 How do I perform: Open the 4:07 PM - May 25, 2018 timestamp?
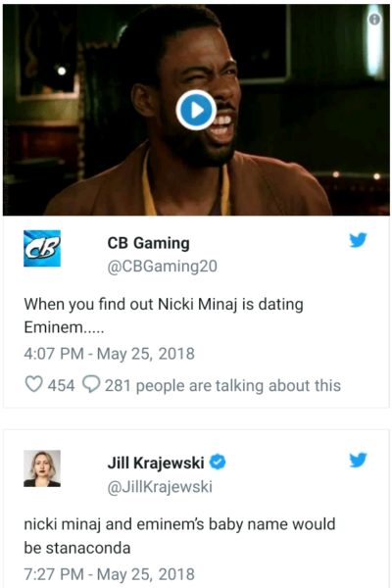tap(109, 354)
